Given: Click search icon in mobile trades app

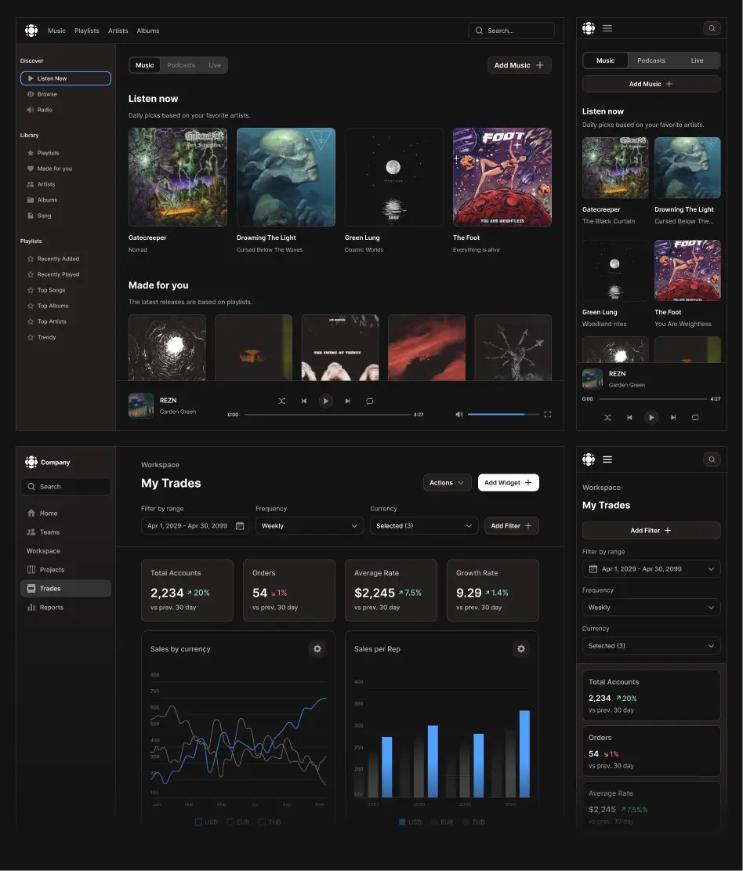Looking at the screenshot, I should 712,459.
